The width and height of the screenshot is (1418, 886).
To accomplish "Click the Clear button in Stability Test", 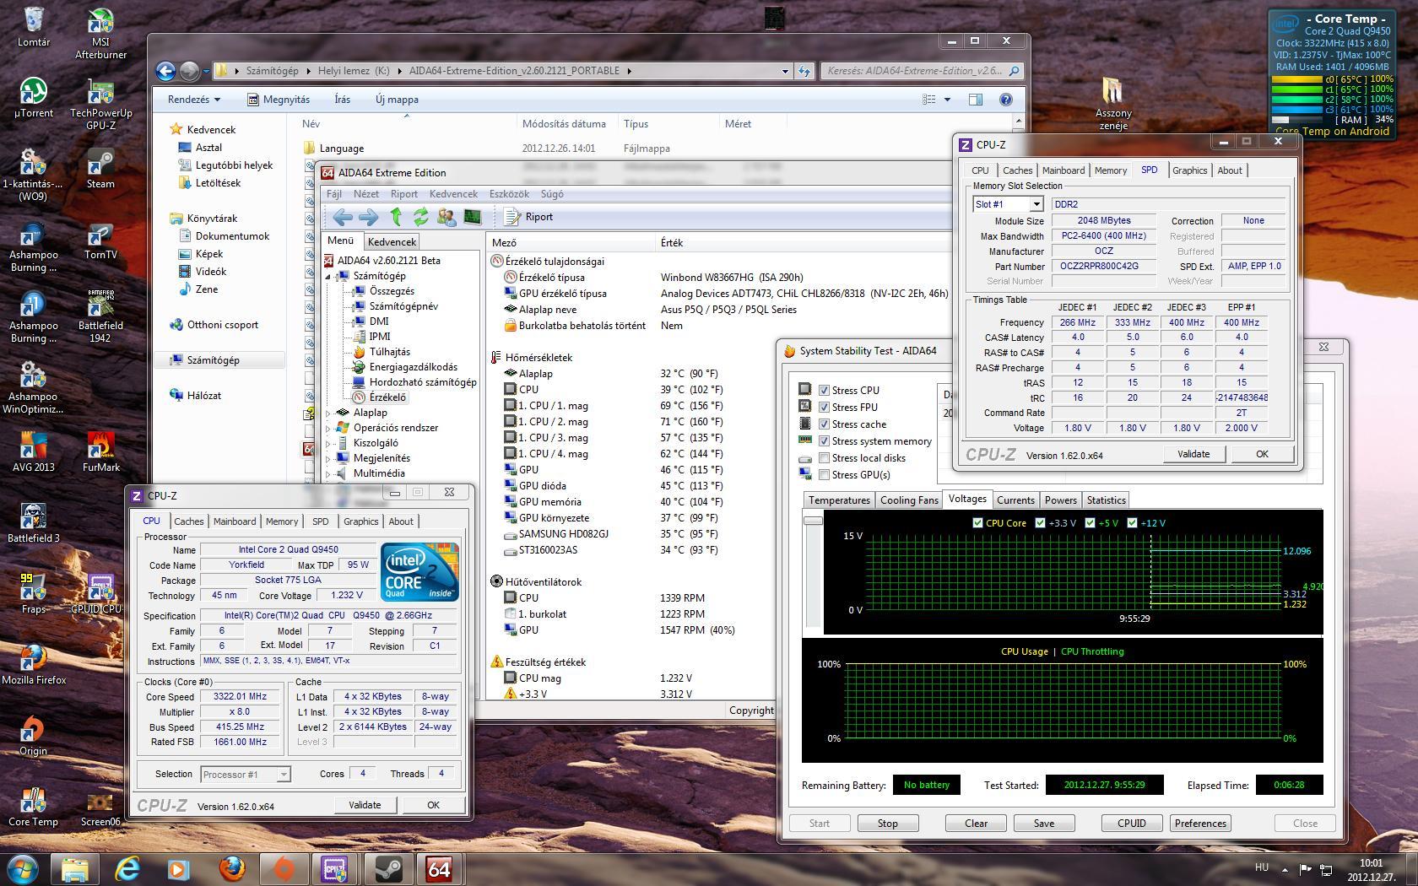I will [x=976, y=824].
